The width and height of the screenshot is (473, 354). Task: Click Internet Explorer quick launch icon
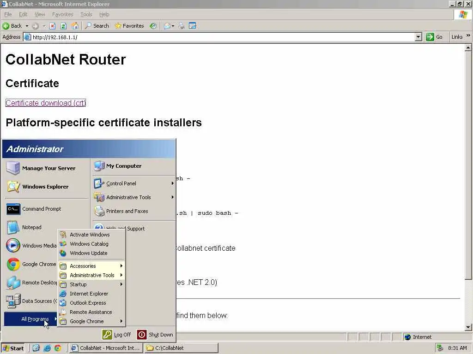pos(47,348)
